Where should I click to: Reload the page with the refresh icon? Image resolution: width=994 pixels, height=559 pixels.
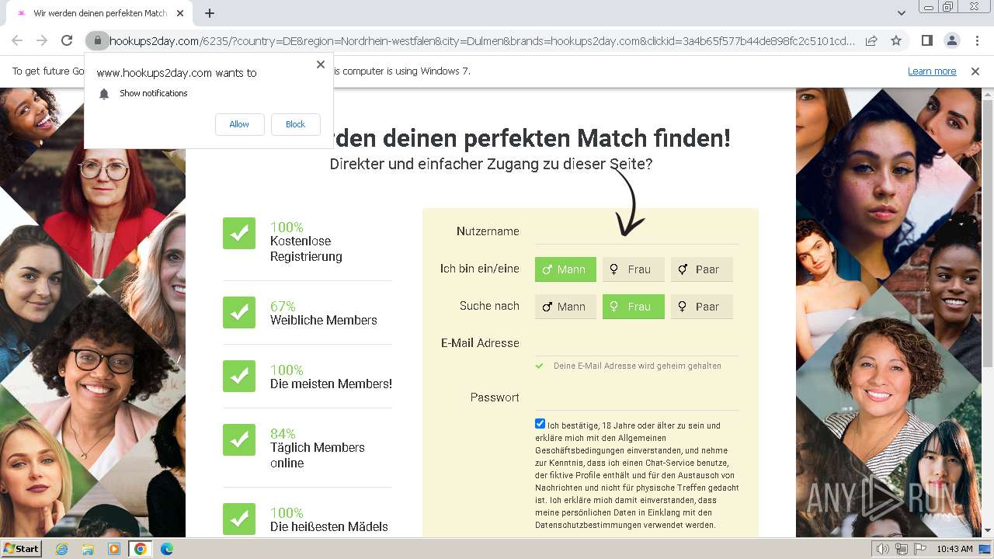tap(67, 40)
